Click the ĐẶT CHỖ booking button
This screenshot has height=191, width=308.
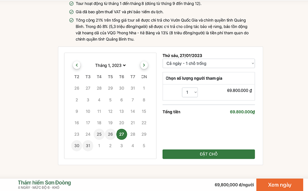click(209, 154)
